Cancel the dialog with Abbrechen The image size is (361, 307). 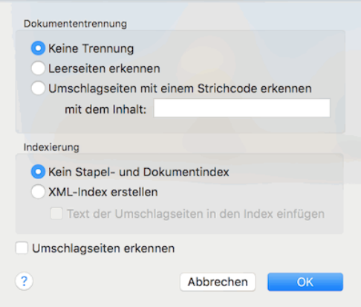pyautogui.click(x=218, y=282)
